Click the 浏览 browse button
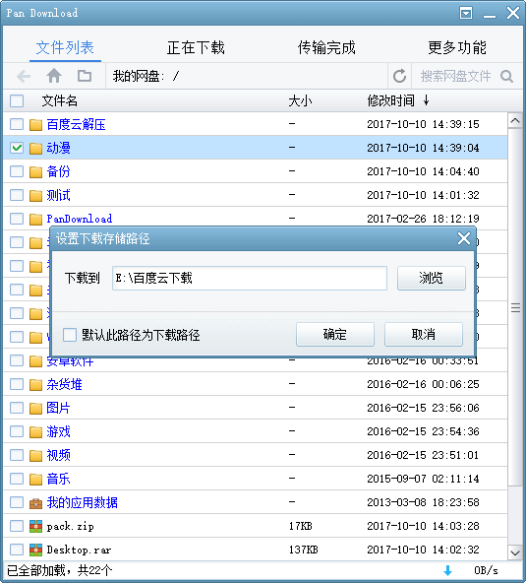Viewport: 526px width, 583px height. (x=432, y=278)
